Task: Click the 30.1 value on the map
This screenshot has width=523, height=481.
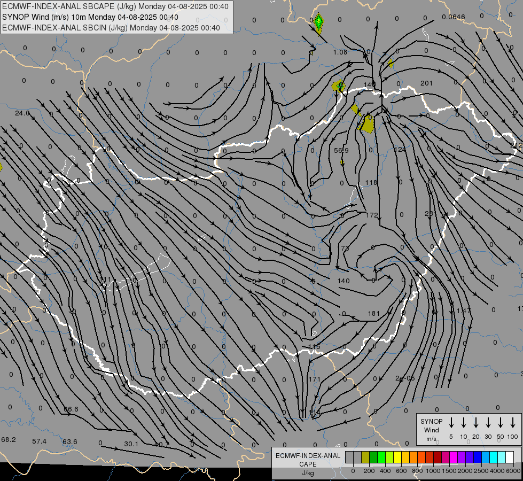Action: point(131,444)
